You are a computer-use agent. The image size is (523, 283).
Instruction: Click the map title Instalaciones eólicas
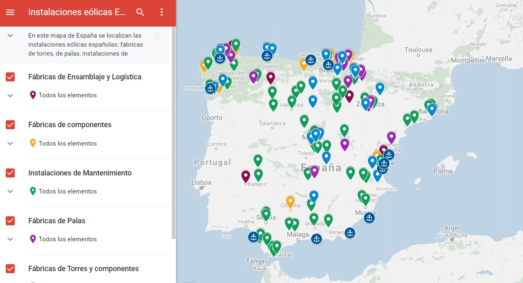[x=77, y=12]
